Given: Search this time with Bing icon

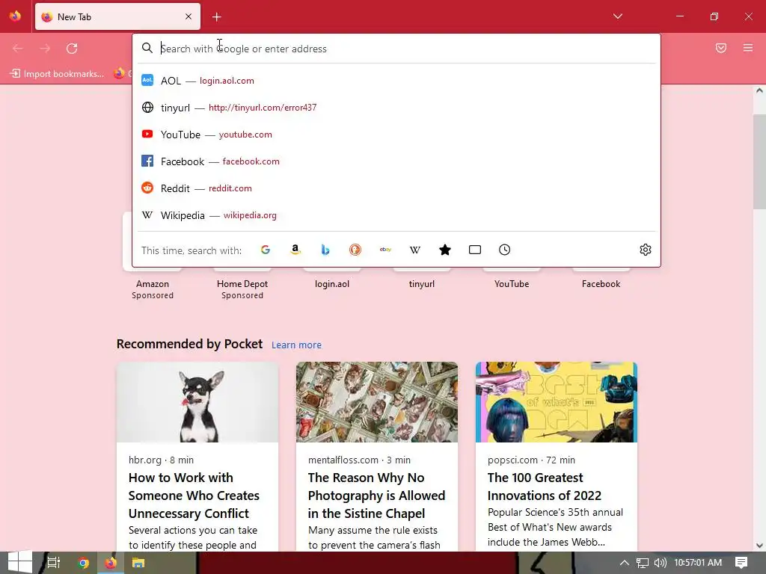Looking at the screenshot, I should (325, 250).
